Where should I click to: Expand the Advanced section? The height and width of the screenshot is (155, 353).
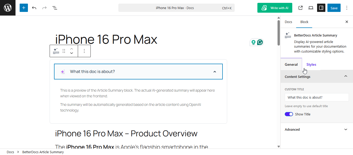pyautogui.click(x=317, y=129)
